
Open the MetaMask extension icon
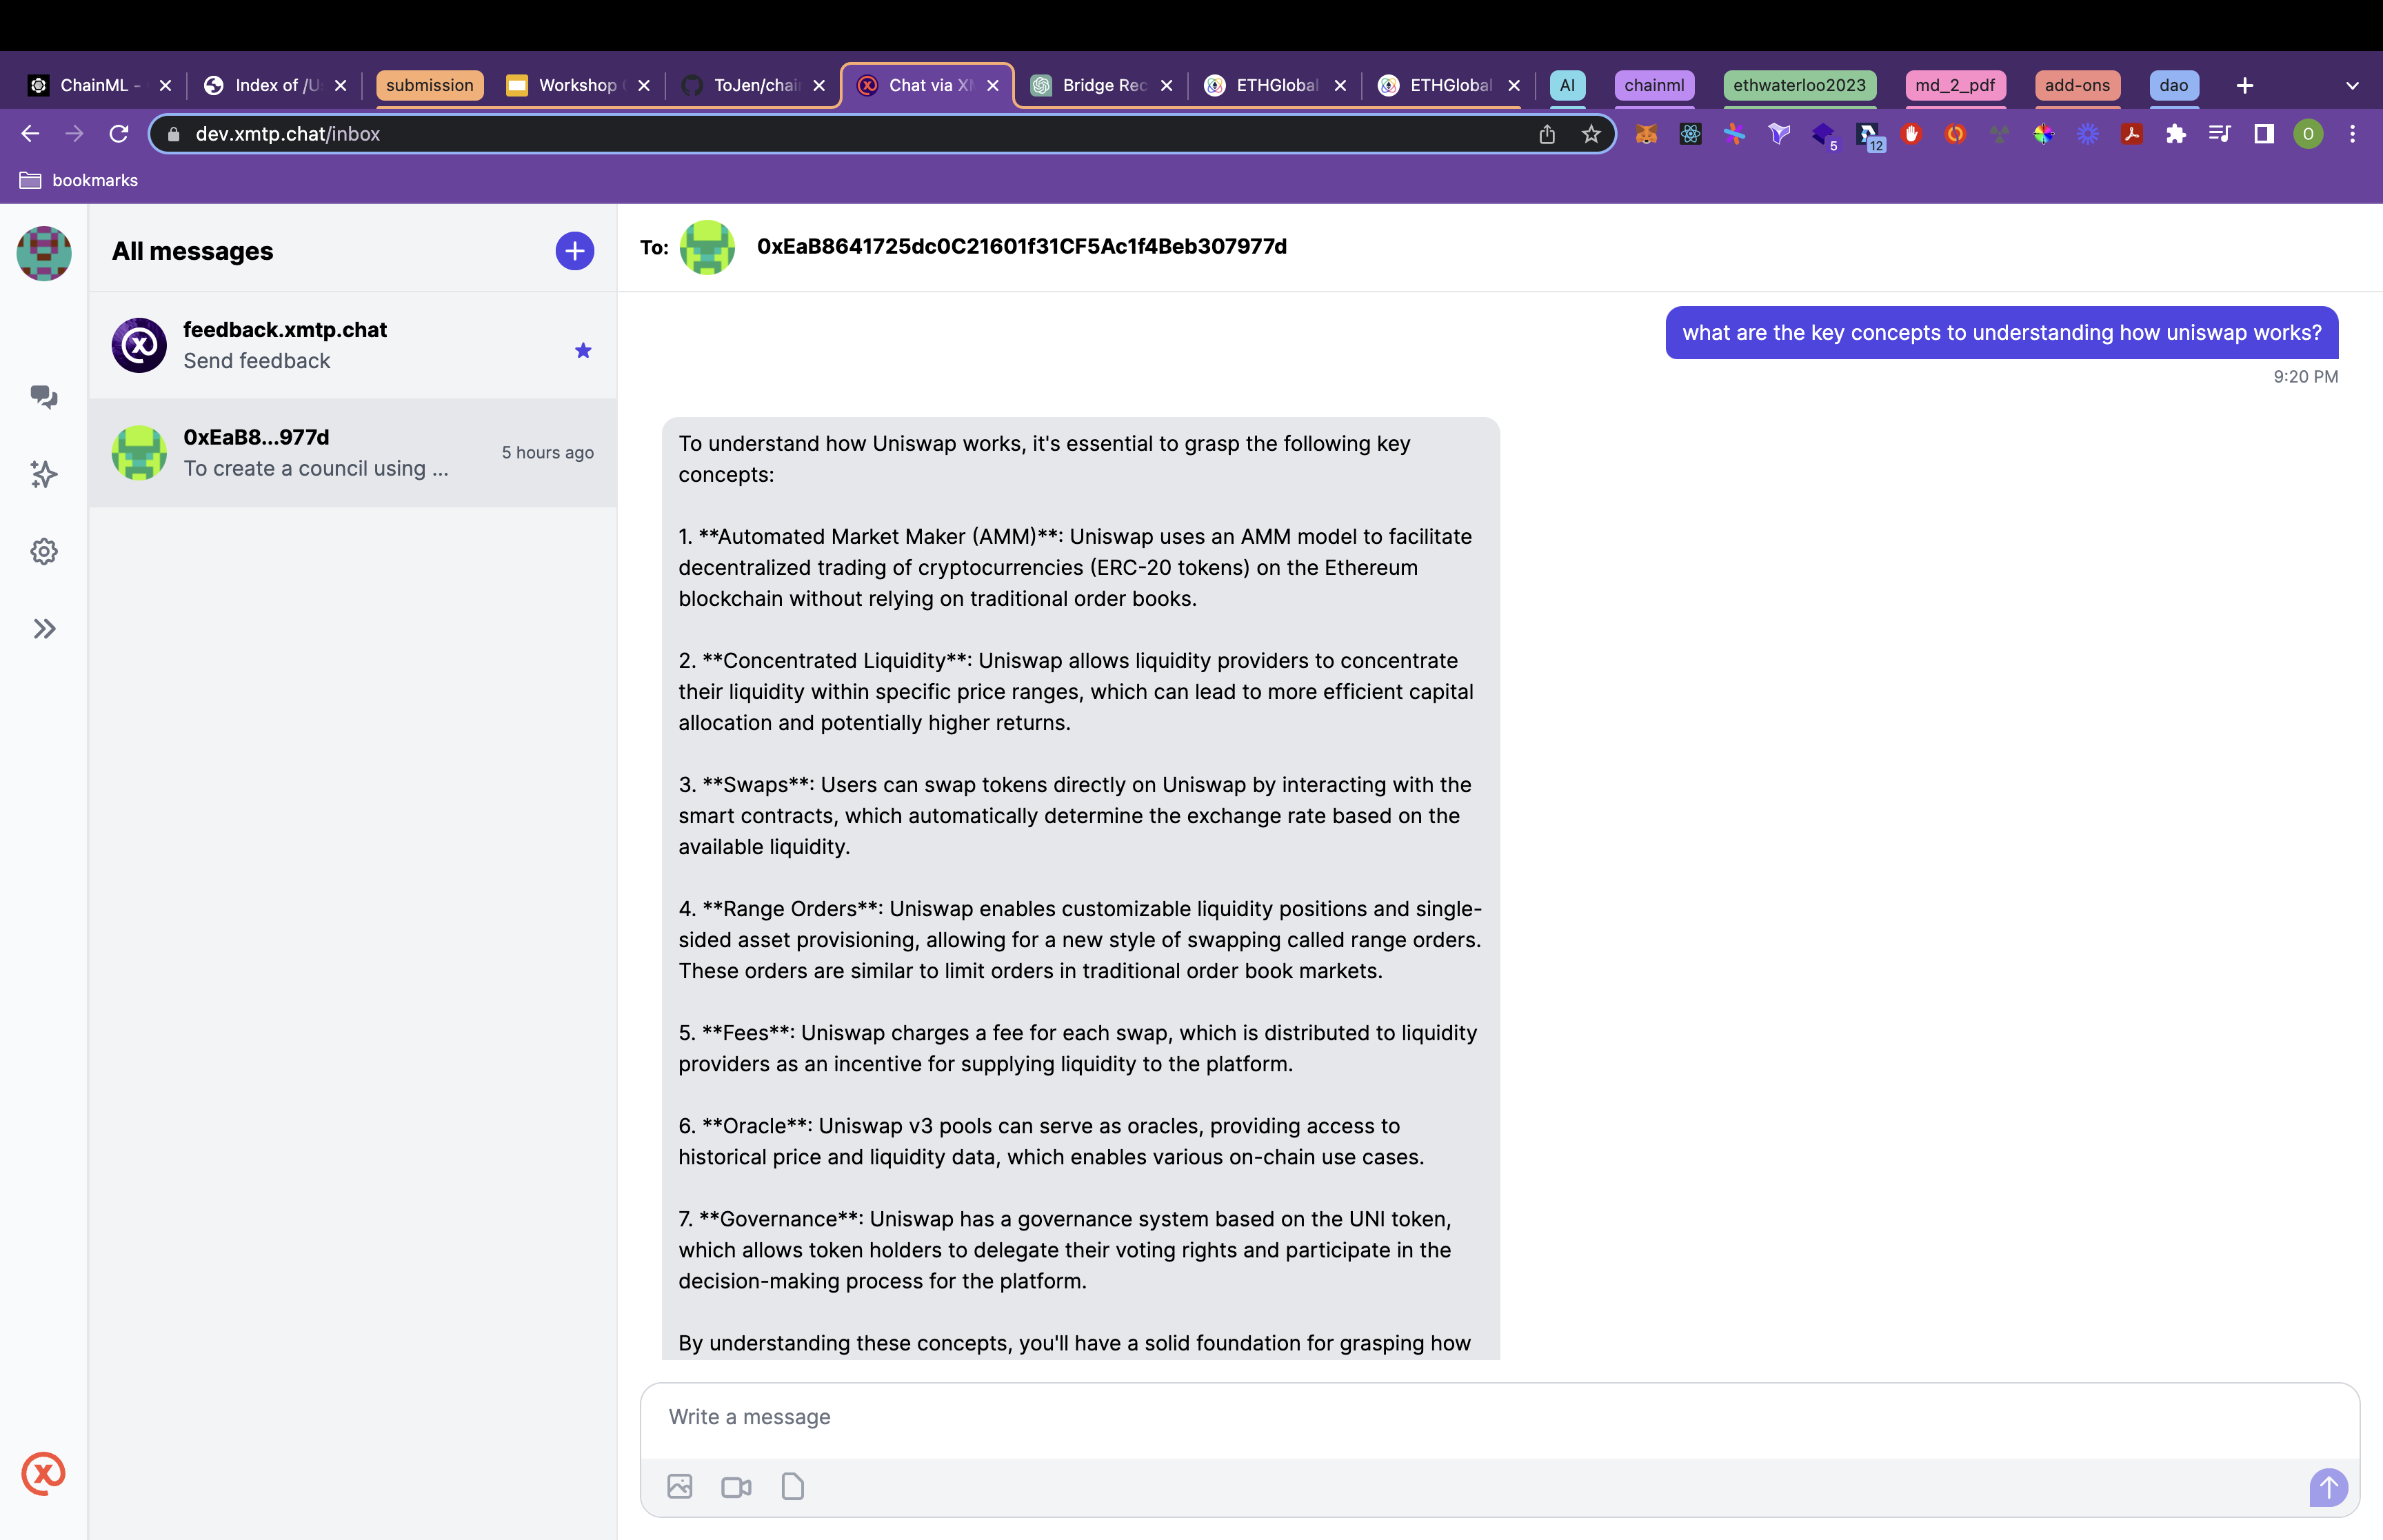click(x=1645, y=133)
